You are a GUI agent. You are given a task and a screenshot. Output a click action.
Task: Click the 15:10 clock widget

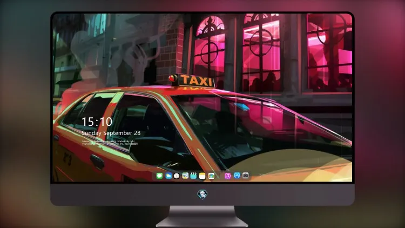coord(97,122)
